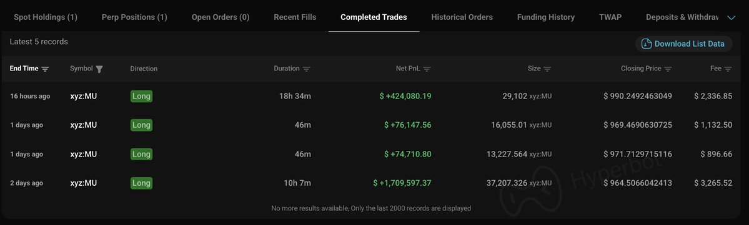749x225 pixels.
Task: Switch to the TWAP tab
Action: pyautogui.click(x=610, y=17)
